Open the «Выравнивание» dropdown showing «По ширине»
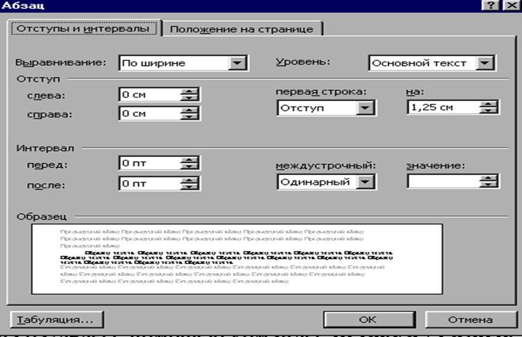This screenshot has width=522, height=337. [183, 63]
